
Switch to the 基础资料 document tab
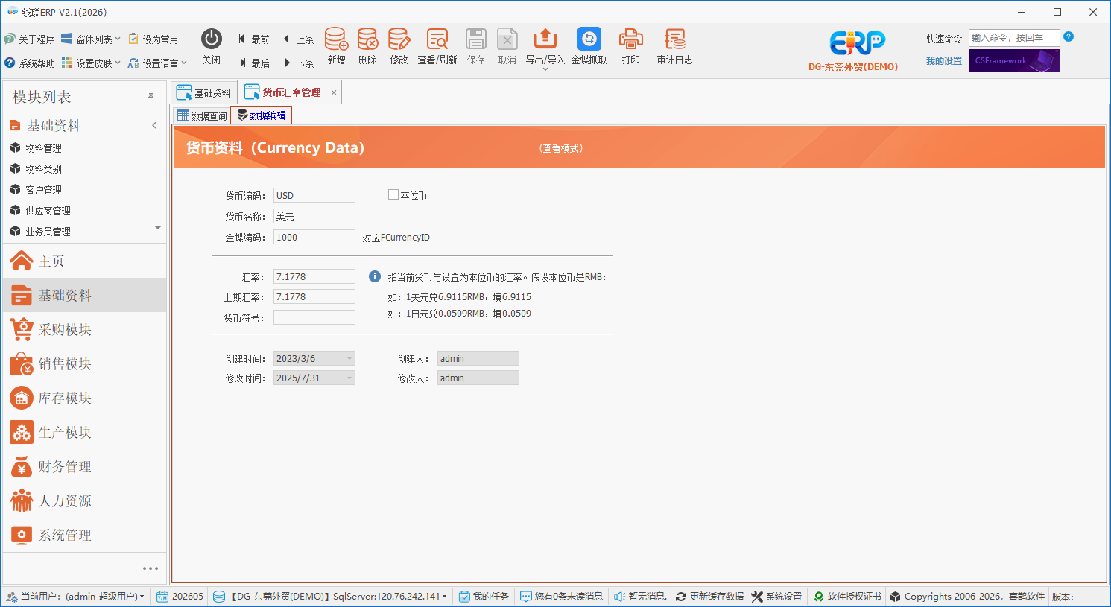pyautogui.click(x=203, y=92)
